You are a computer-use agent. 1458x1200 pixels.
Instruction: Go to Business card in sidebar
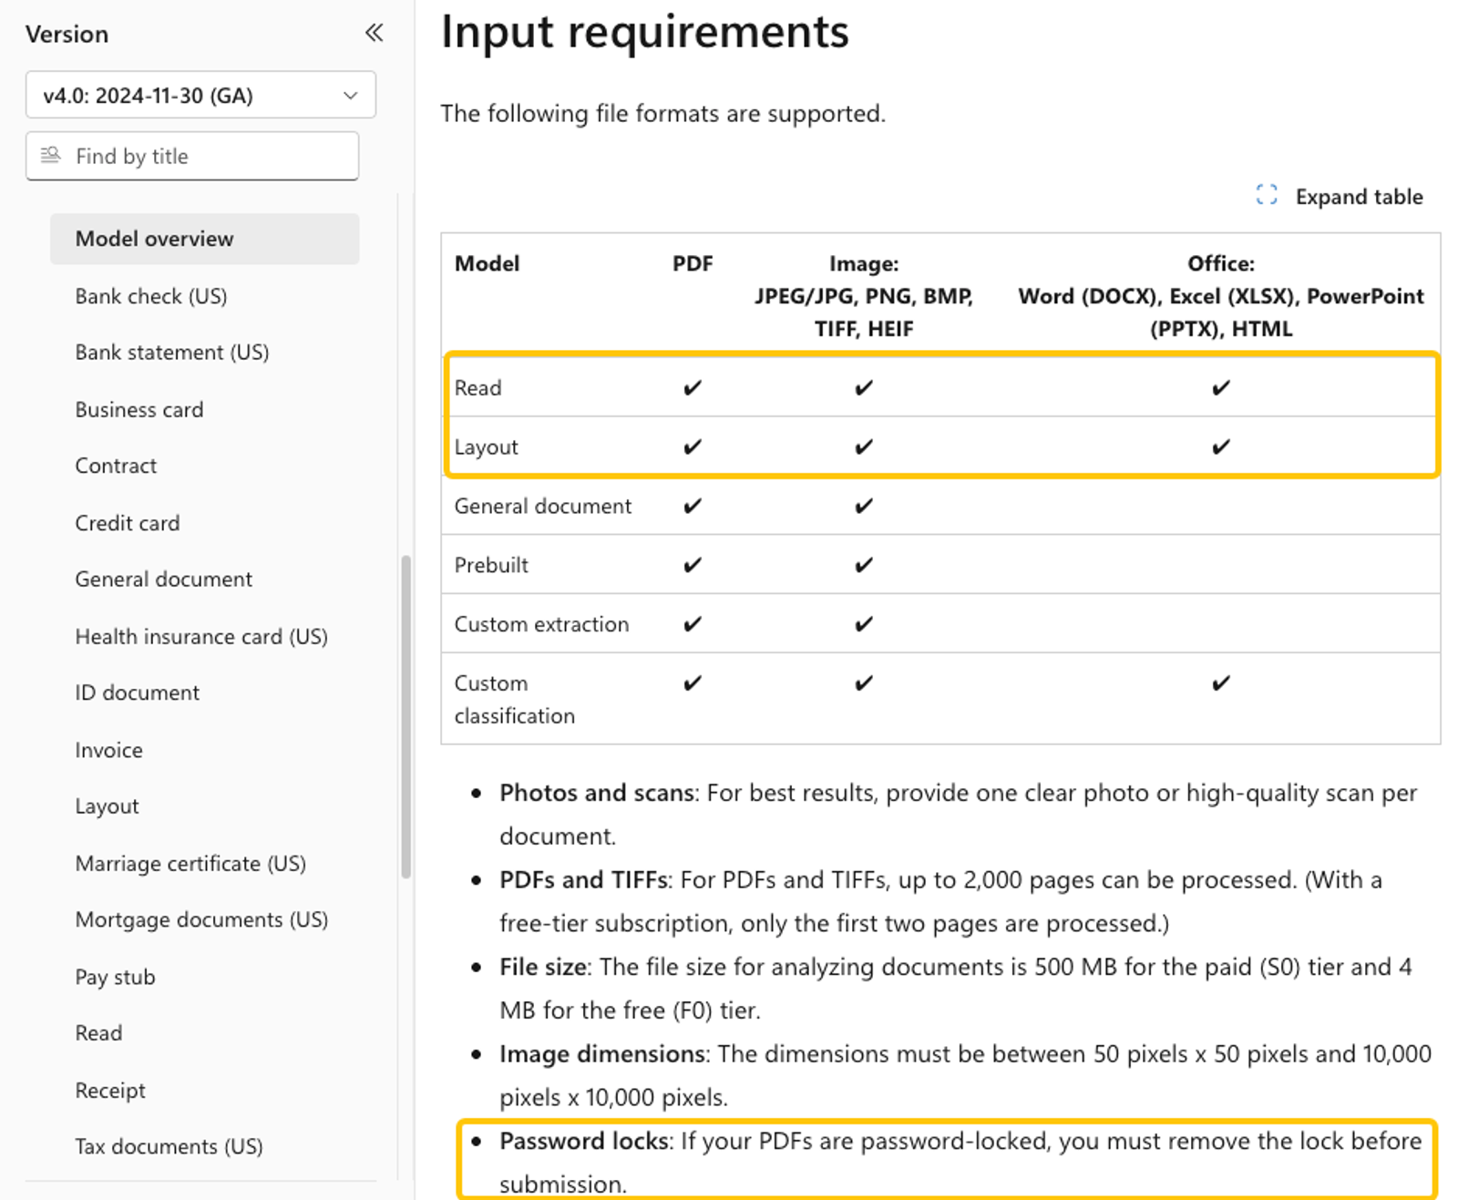pyautogui.click(x=139, y=410)
